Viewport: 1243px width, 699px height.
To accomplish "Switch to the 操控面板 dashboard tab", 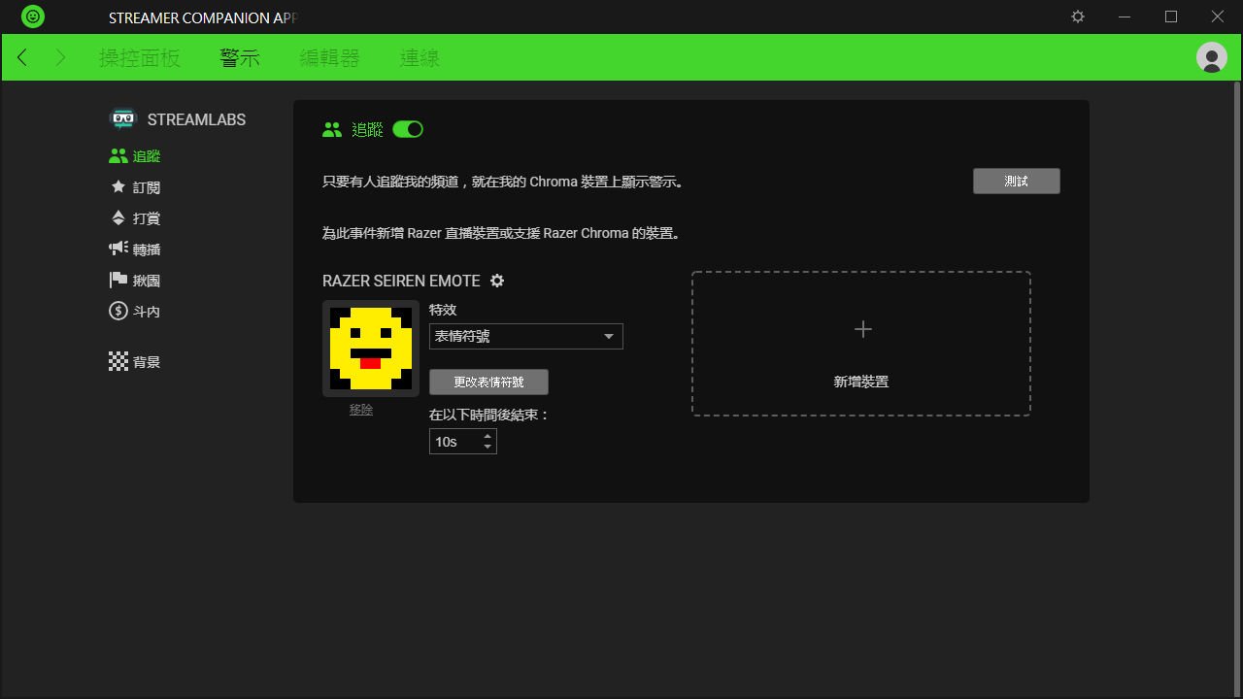I will 140,57.
